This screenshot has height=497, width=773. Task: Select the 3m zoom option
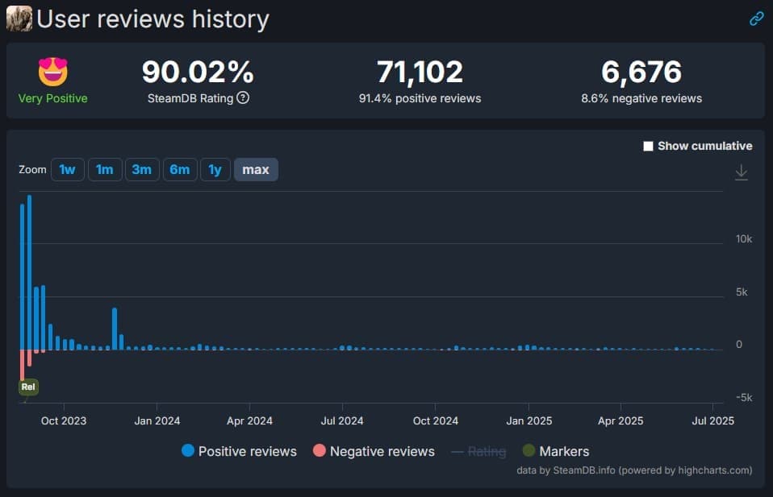click(141, 169)
